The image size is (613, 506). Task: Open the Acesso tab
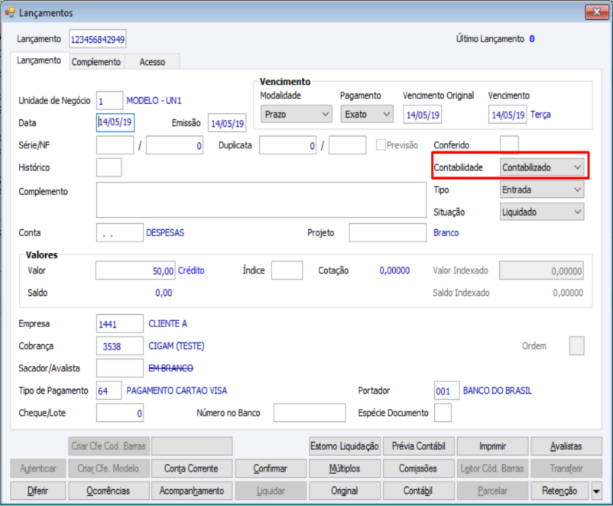152,62
